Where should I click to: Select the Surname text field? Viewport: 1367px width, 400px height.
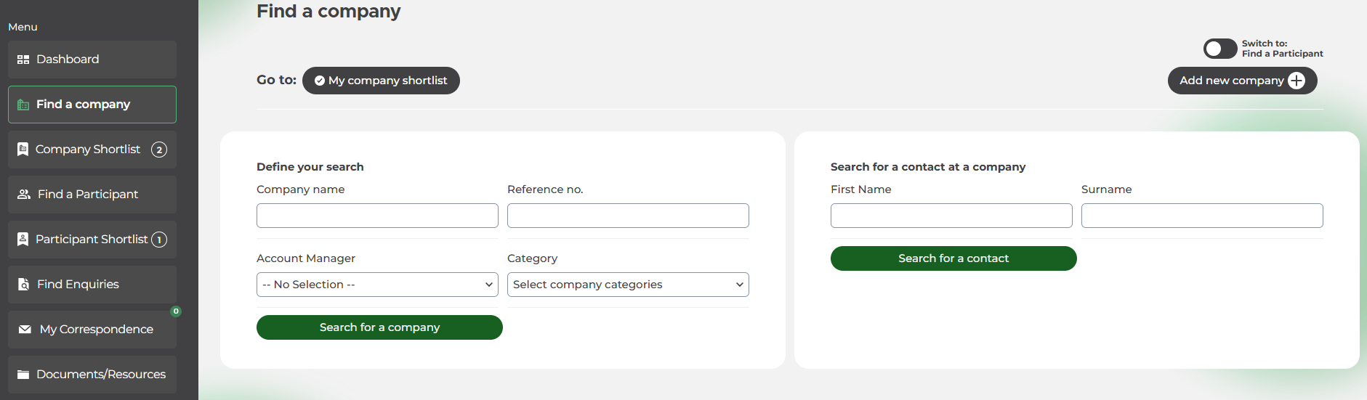coord(1202,216)
